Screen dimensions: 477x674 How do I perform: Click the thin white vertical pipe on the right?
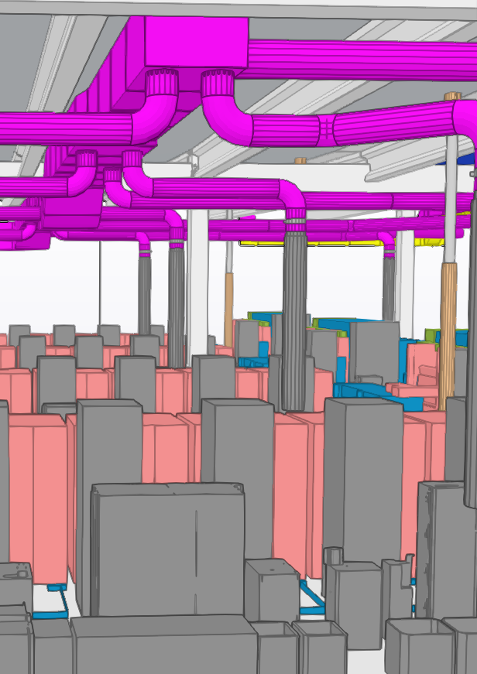pyautogui.click(x=451, y=193)
